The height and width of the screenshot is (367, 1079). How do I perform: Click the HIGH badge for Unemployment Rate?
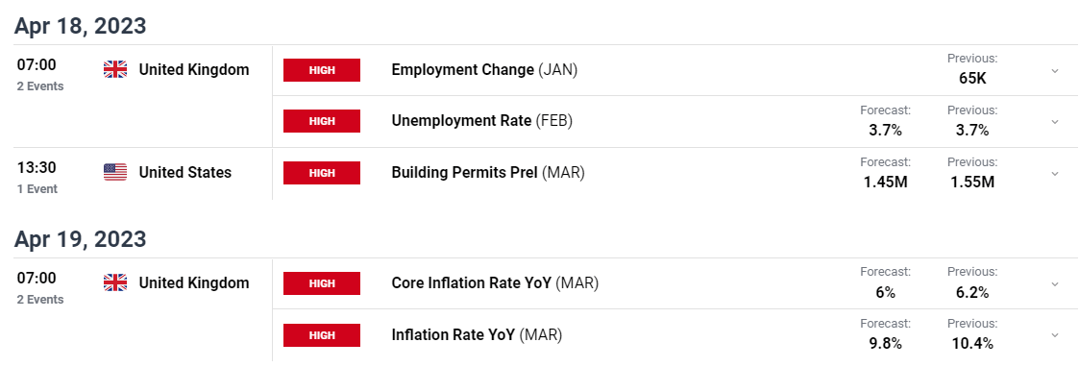(322, 121)
